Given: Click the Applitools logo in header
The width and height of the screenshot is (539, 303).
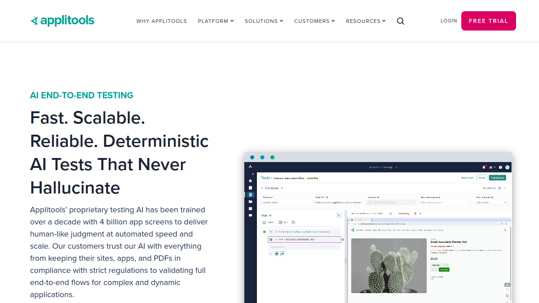Looking at the screenshot, I should pyautogui.click(x=62, y=21).
